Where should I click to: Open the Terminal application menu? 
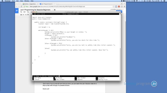click(x=8, y=1)
